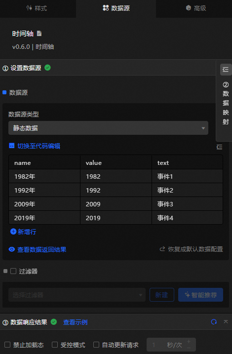
Task: Switch to the 数据源 tab
Action: [116, 8]
